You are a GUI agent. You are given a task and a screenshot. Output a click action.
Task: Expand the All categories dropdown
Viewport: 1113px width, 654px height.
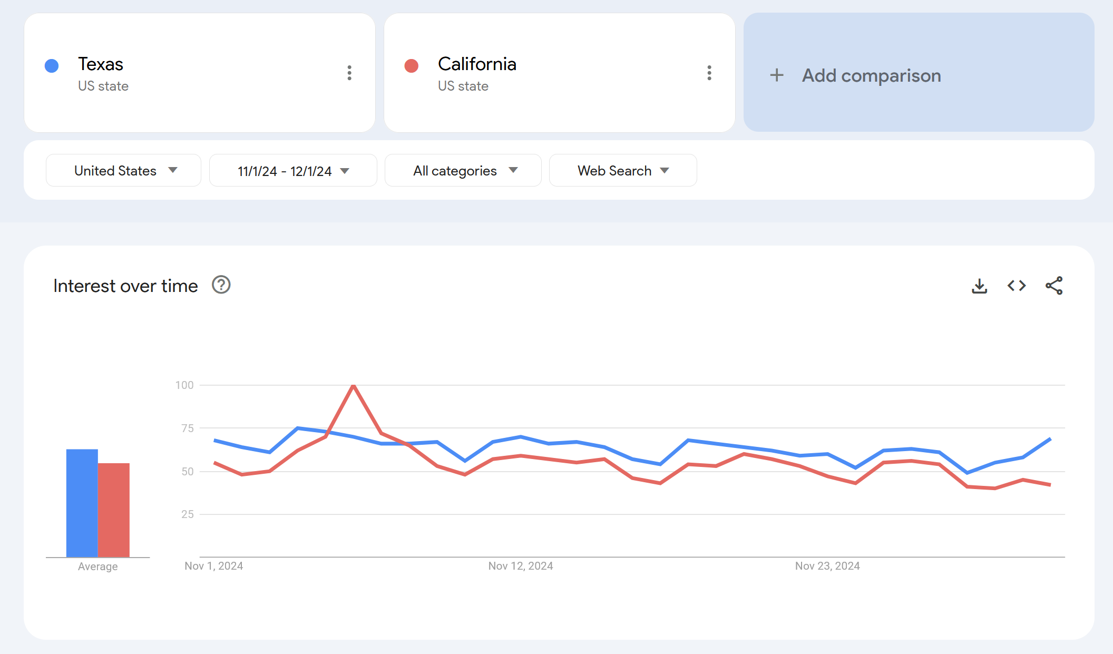coord(463,170)
